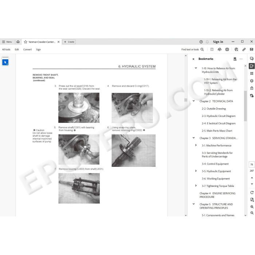
Task: Add a new bookmark icon
Action: tap(235, 59)
